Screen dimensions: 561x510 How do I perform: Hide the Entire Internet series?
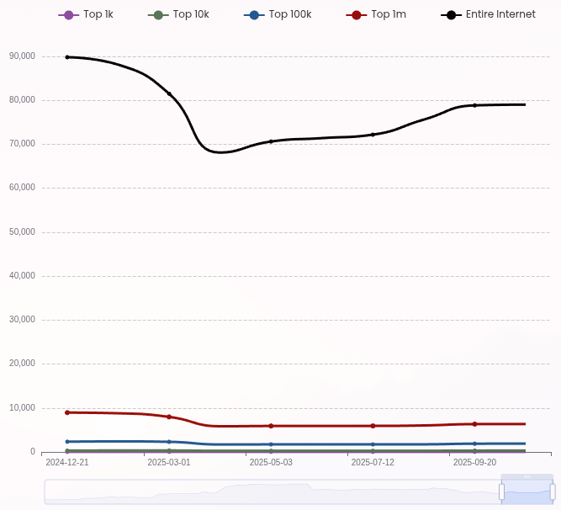tap(489, 15)
